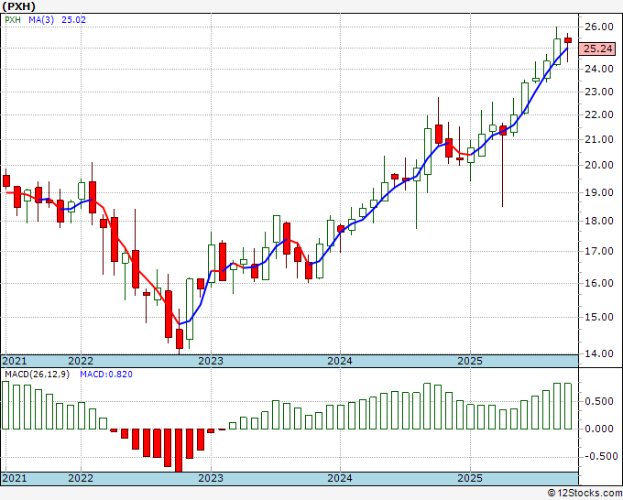The image size is (623, 500).
Task: Click the 14.00 price axis label
Action: click(599, 353)
